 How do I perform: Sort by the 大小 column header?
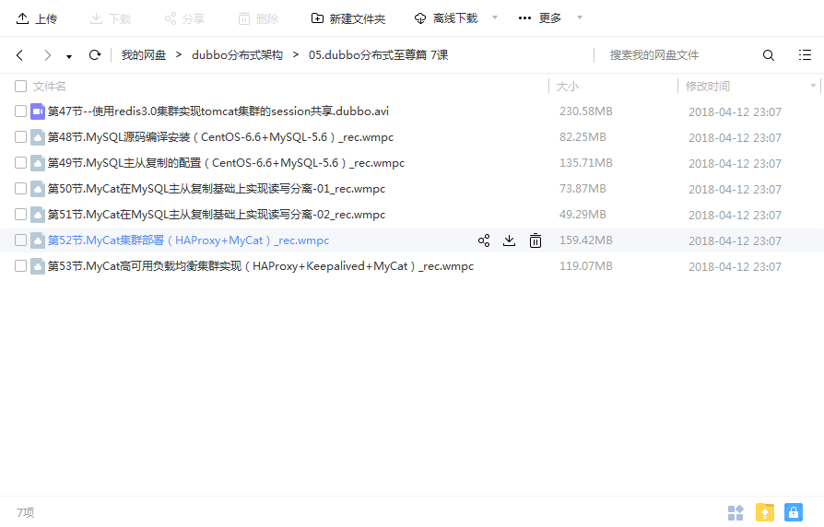[568, 87]
